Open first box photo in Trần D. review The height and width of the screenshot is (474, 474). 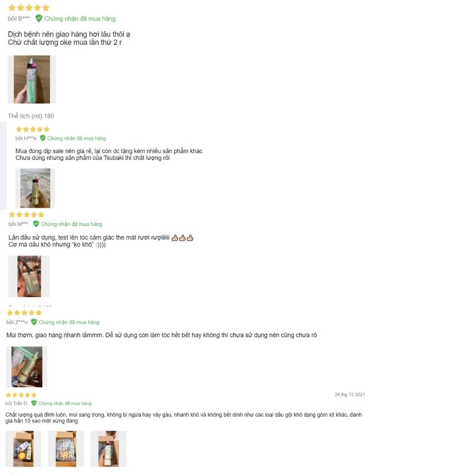coord(23,449)
